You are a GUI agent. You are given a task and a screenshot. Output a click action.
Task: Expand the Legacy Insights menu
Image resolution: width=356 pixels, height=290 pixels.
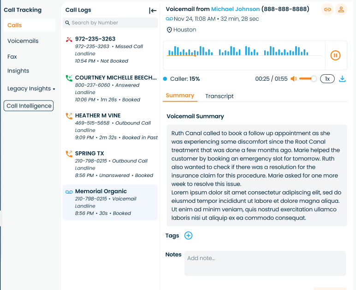31,89
